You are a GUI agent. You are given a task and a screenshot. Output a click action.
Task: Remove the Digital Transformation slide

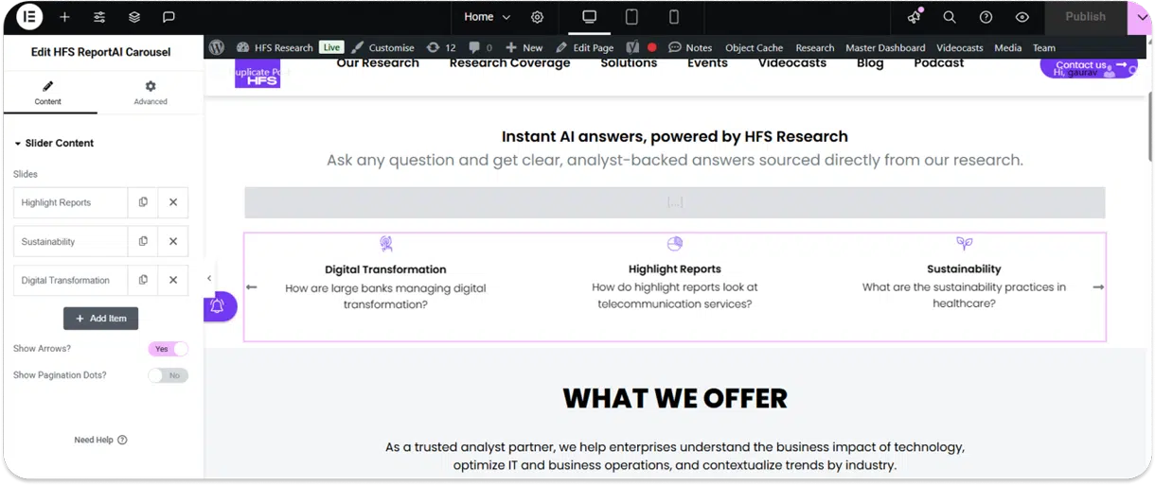pos(173,280)
